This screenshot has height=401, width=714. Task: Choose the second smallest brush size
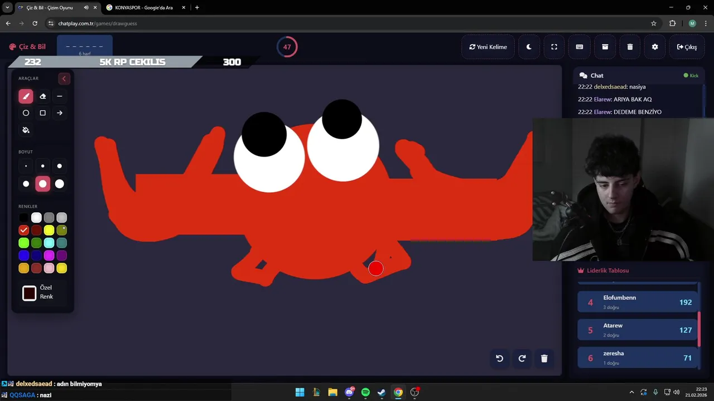[43, 166]
